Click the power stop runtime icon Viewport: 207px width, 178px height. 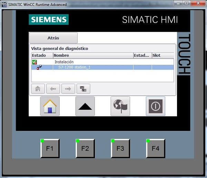click(156, 106)
